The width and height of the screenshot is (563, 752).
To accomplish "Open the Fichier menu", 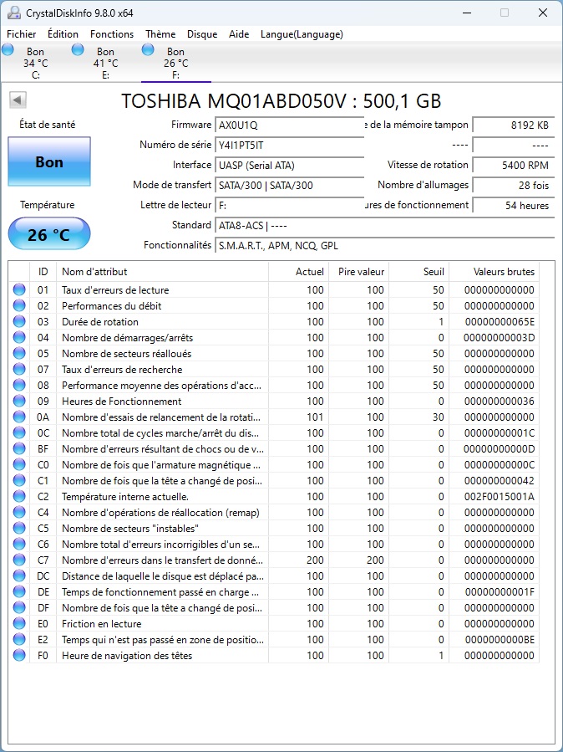I will [x=22, y=34].
